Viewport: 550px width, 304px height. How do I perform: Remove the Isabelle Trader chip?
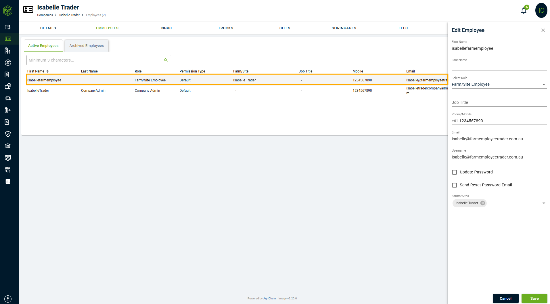pyautogui.click(x=483, y=203)
